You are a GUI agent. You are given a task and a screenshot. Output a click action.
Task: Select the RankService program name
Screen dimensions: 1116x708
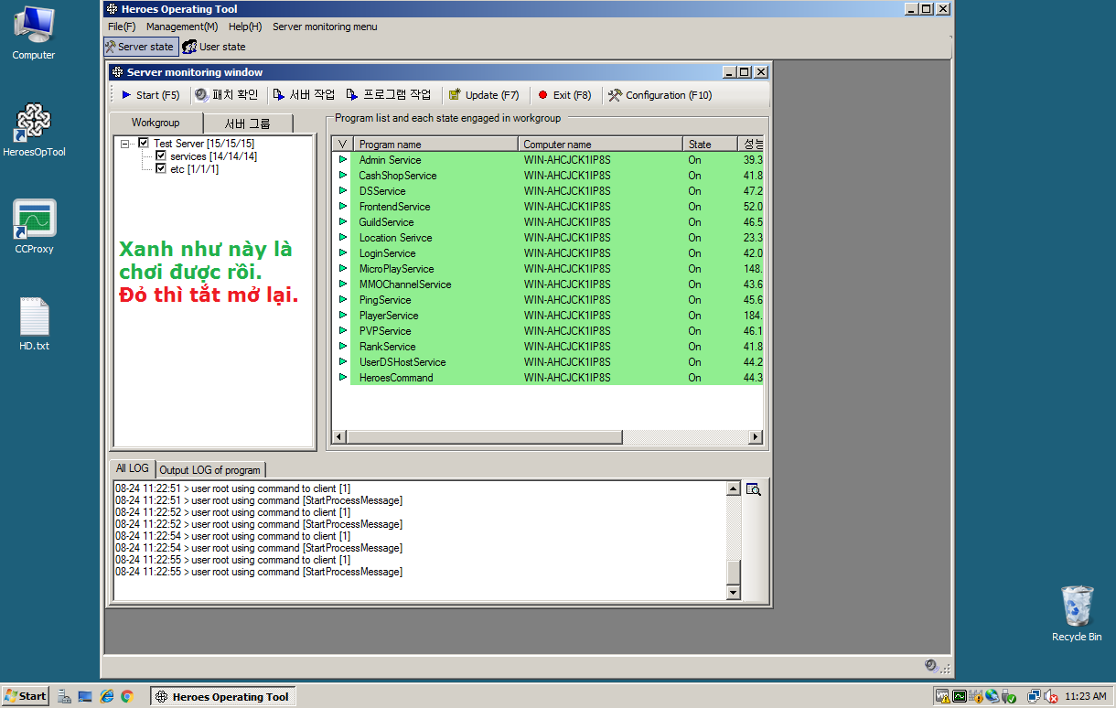click(387, 347)
